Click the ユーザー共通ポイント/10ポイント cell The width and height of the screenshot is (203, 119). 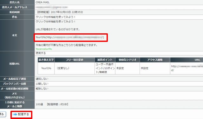coord(105,68)
